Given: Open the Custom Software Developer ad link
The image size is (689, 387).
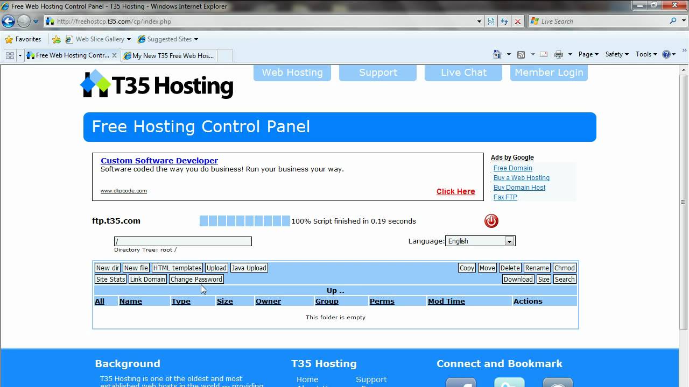Looking at the screenshot, I should point(159,160).
